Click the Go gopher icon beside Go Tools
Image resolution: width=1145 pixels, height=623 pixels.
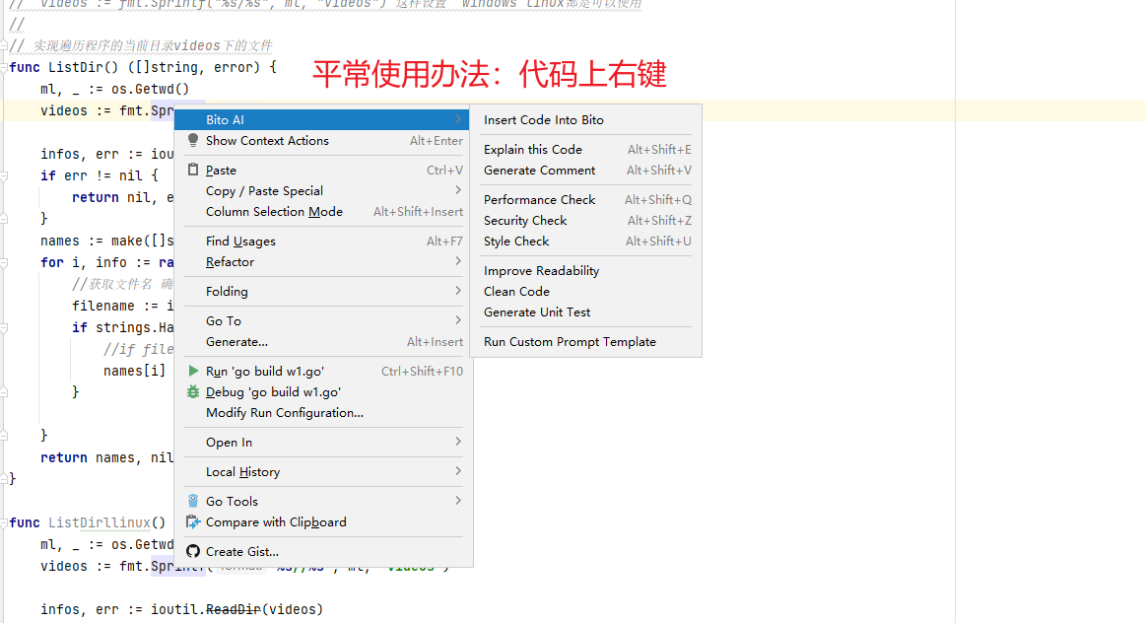pyautogui.click(x=193, y=501)
